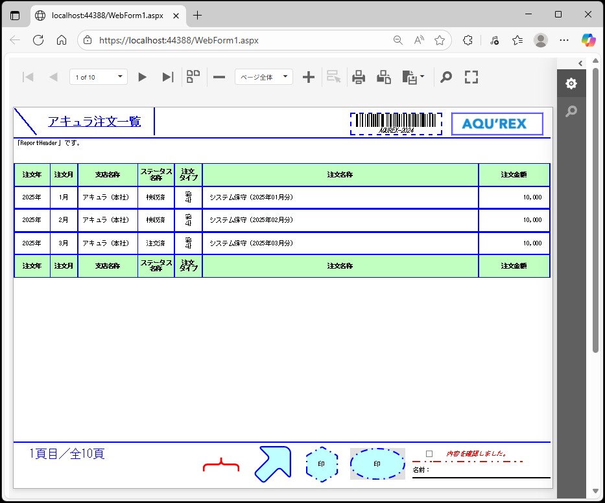
Task: Click the アキュラ注文一覧 title link
Action: tap(94, 122)
